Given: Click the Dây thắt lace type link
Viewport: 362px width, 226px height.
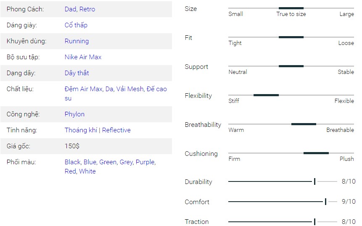Looking at the screenshot, I should pyautogui.click(x=77, y=73).
